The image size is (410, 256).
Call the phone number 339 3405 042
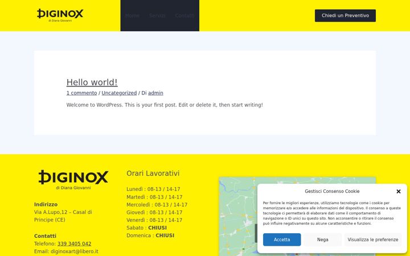pyautogui.click(x=74, y=243)
